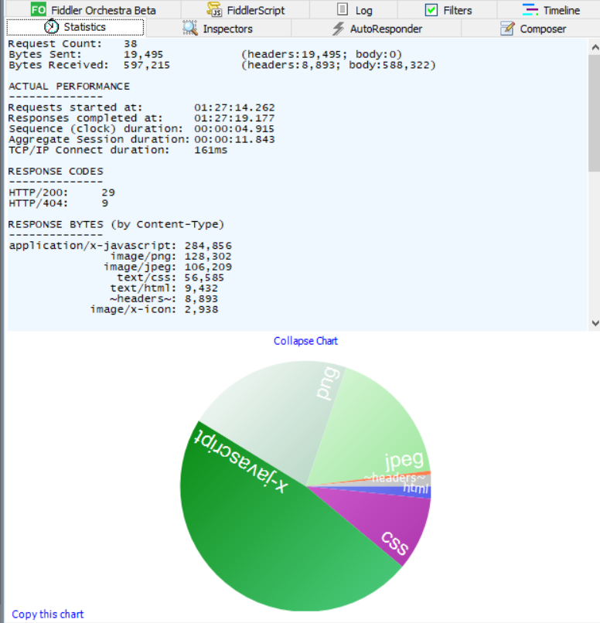Click the Statistics stopwatch icon
Image resolution: width=600 pixels, height=623 pixels.
(x=51, y=27)
